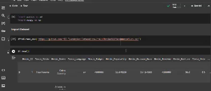Viewport: 211px width, 91px height.
Task: Select the Import Dataset heading cell
Action: 20,29
